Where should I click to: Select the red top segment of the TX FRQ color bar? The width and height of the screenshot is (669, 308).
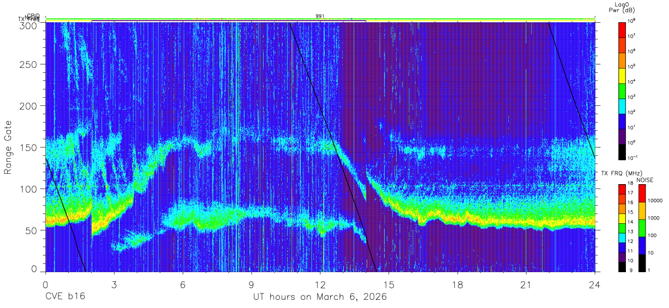(622, 188)
